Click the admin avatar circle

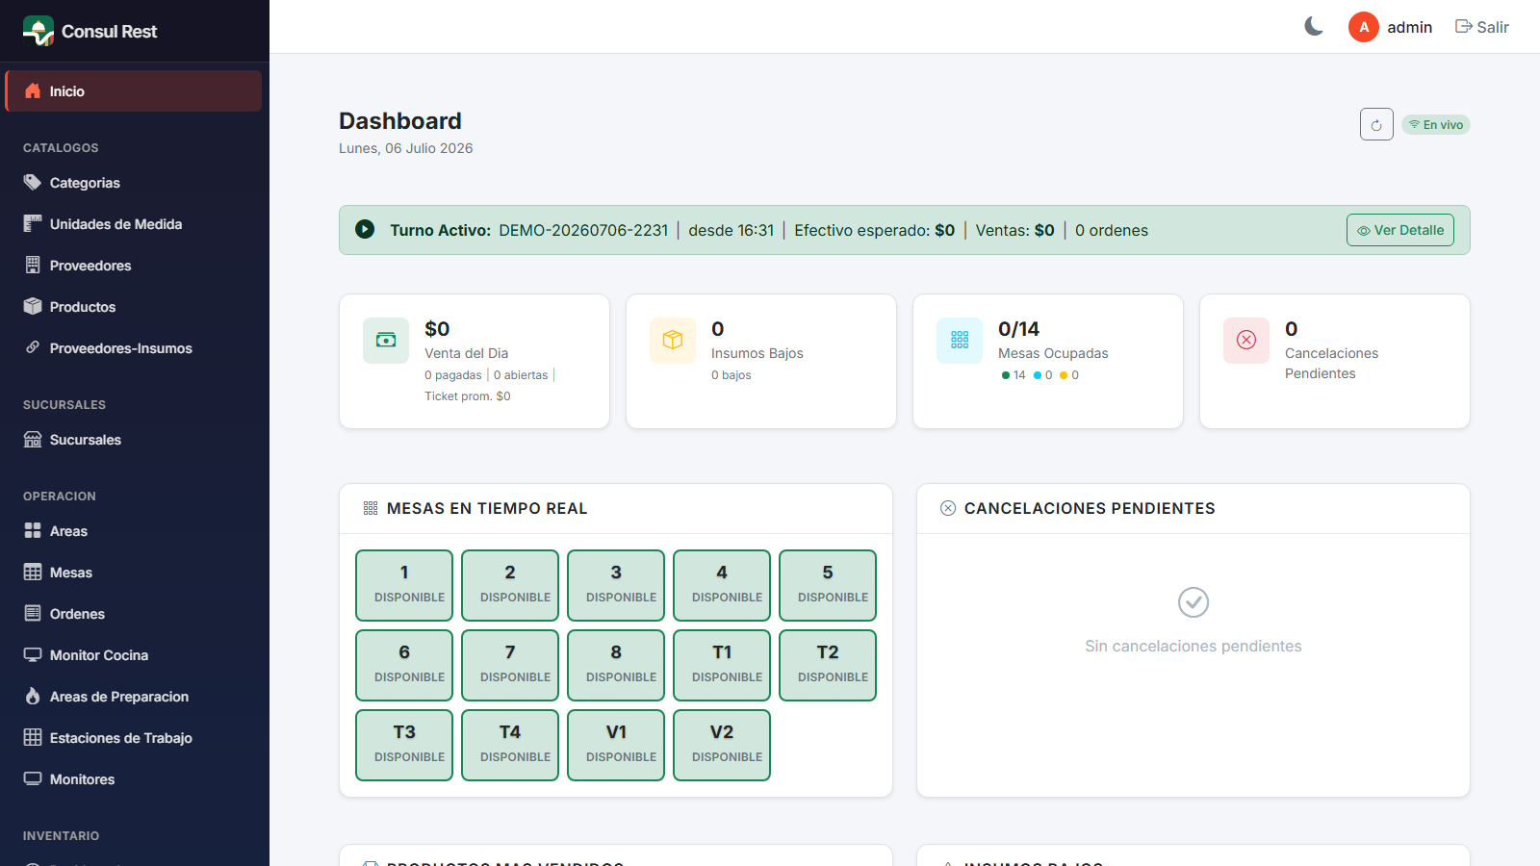point(1364,27)
